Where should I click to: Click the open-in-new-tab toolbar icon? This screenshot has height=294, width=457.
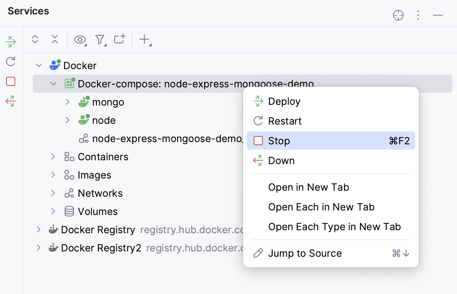(120, 39)
